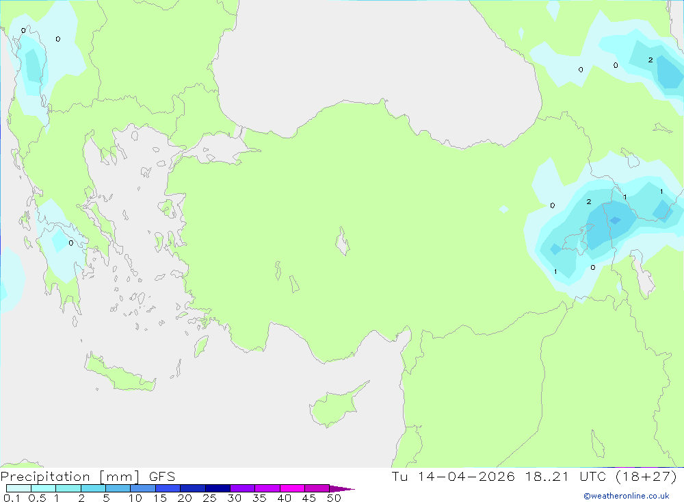684x502 pixels.
Task: Click the '0.5' legend scale label
Action: click(x=38, y=498)
